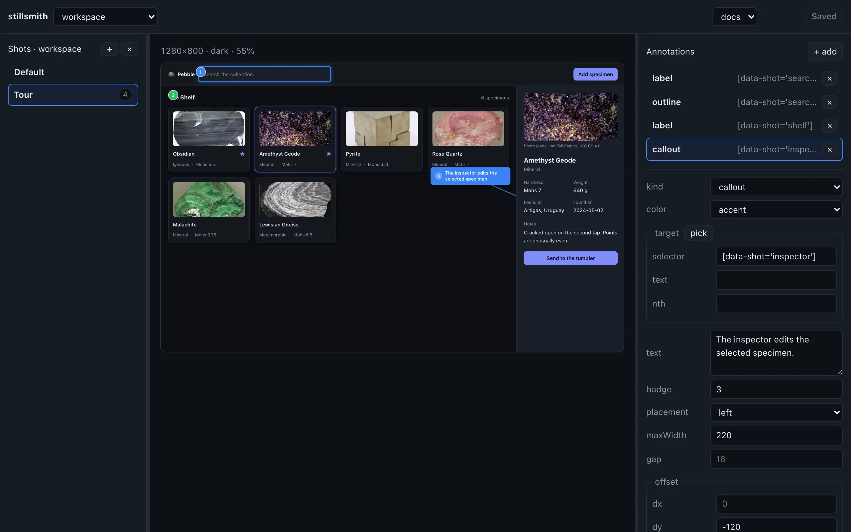Click the pick target button
Image resolution: width=851 pixels, height=532 pixels.
pos(698,233)
